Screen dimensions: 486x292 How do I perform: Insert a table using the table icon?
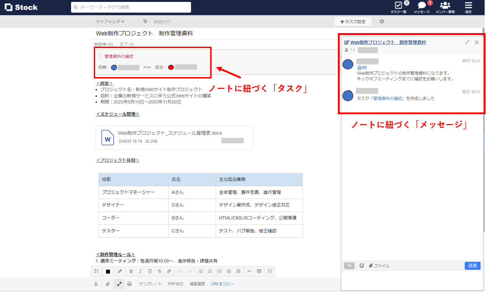[x=259, y=271]
